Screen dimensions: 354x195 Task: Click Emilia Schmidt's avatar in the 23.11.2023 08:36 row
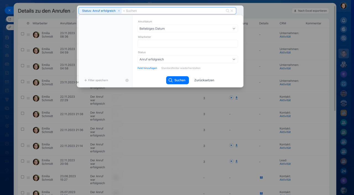[36, 35]
